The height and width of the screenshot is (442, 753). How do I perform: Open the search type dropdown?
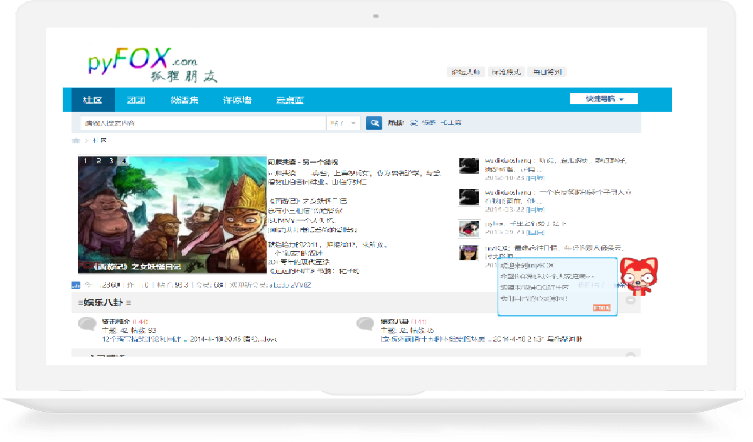(x=344, y=123)
